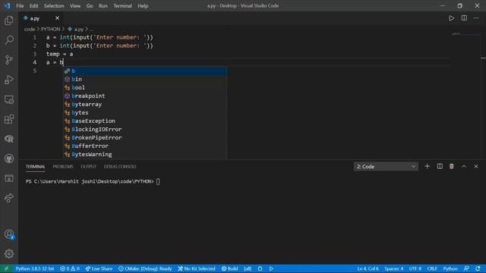Viewport: 486px width, 273px height.
Task: Open the Run and Debug view
Action: 9,80
